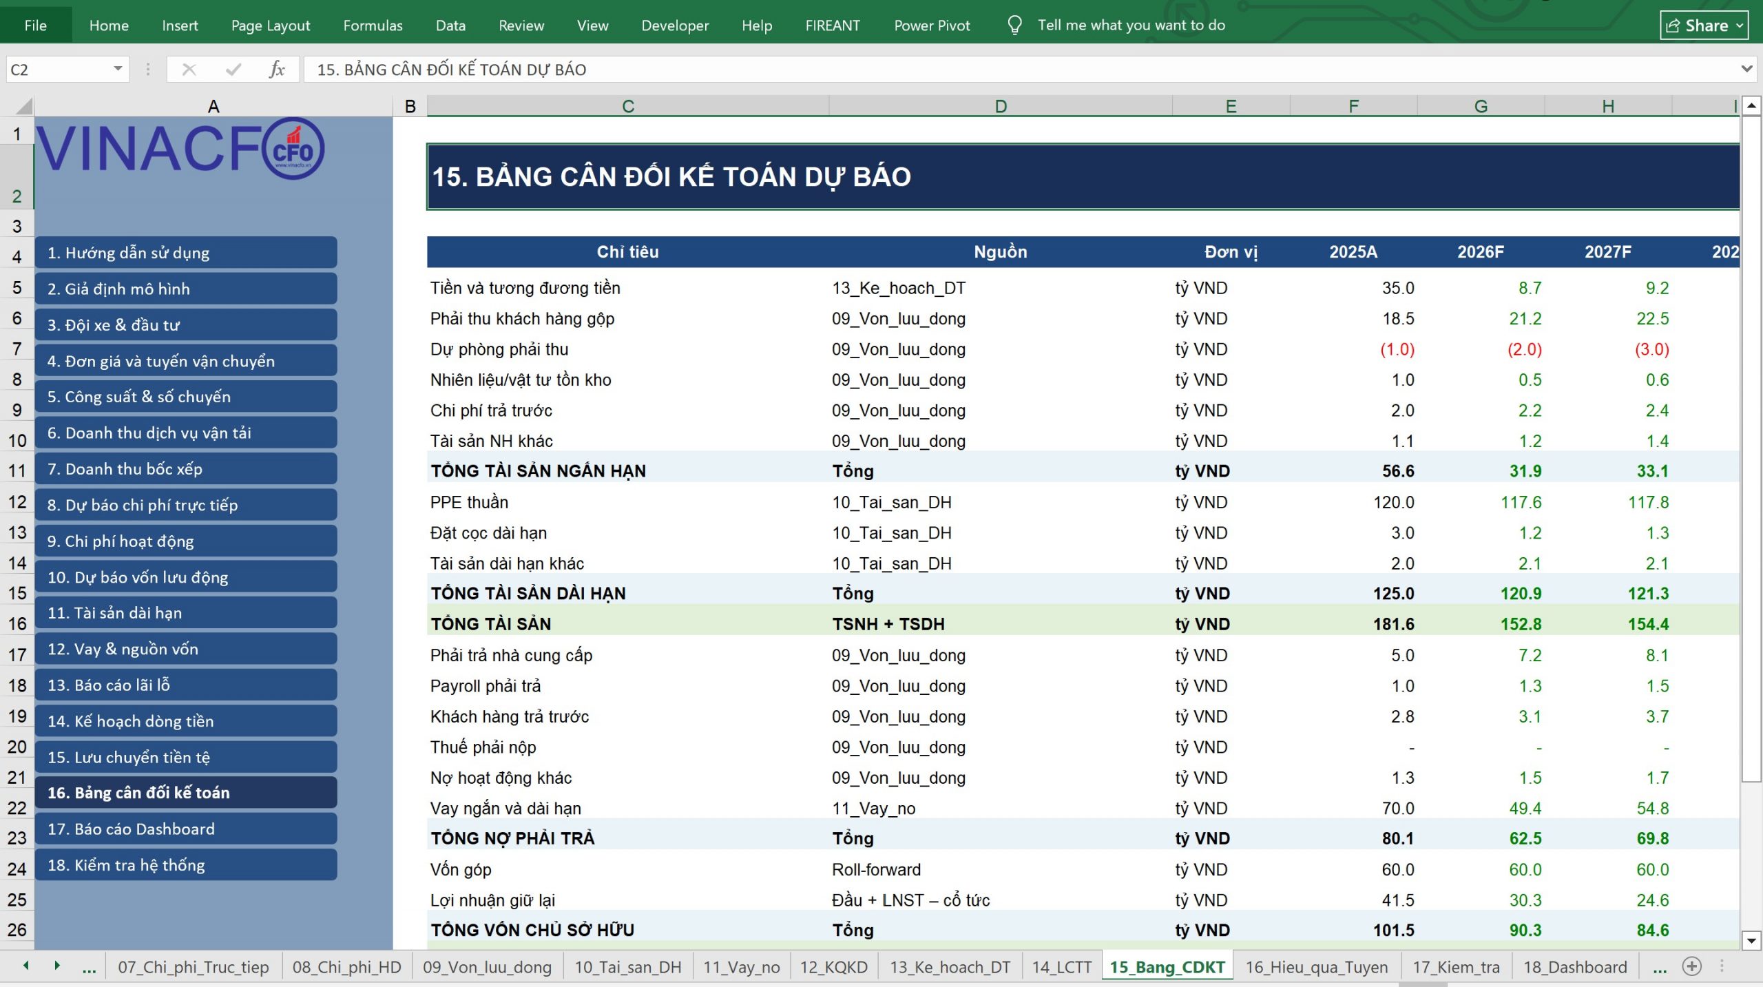Switch to the Home ribbon tab
Screen dimensions: 1763x987
[109, 25]
